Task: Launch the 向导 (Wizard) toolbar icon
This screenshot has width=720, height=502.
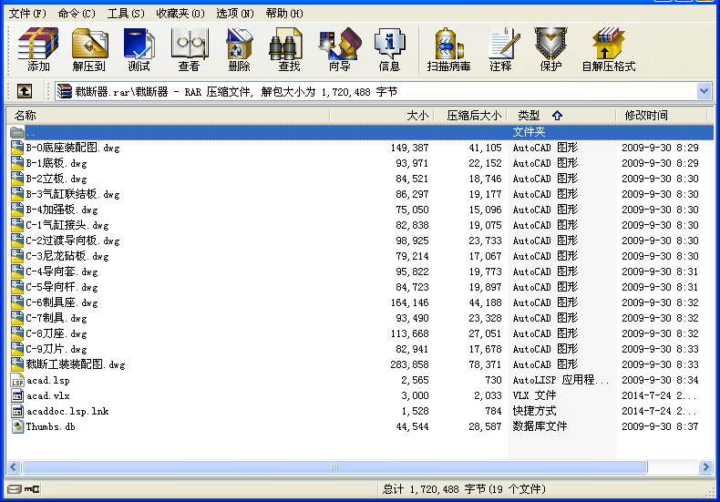Action: [x=340, y=49]
